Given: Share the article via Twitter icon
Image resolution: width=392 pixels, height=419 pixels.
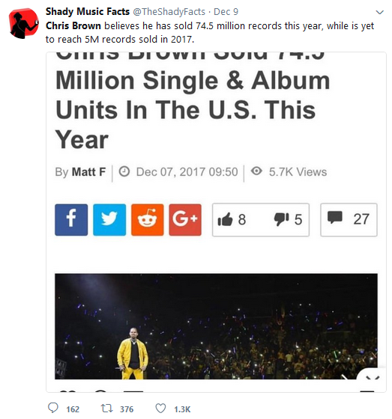Looking at the screenshot, I should coord(109,220).
